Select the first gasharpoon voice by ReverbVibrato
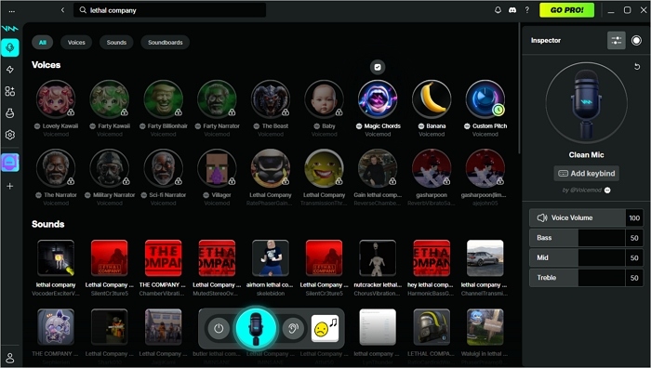Viewport: 651px width, 368px height. point(432,168)
